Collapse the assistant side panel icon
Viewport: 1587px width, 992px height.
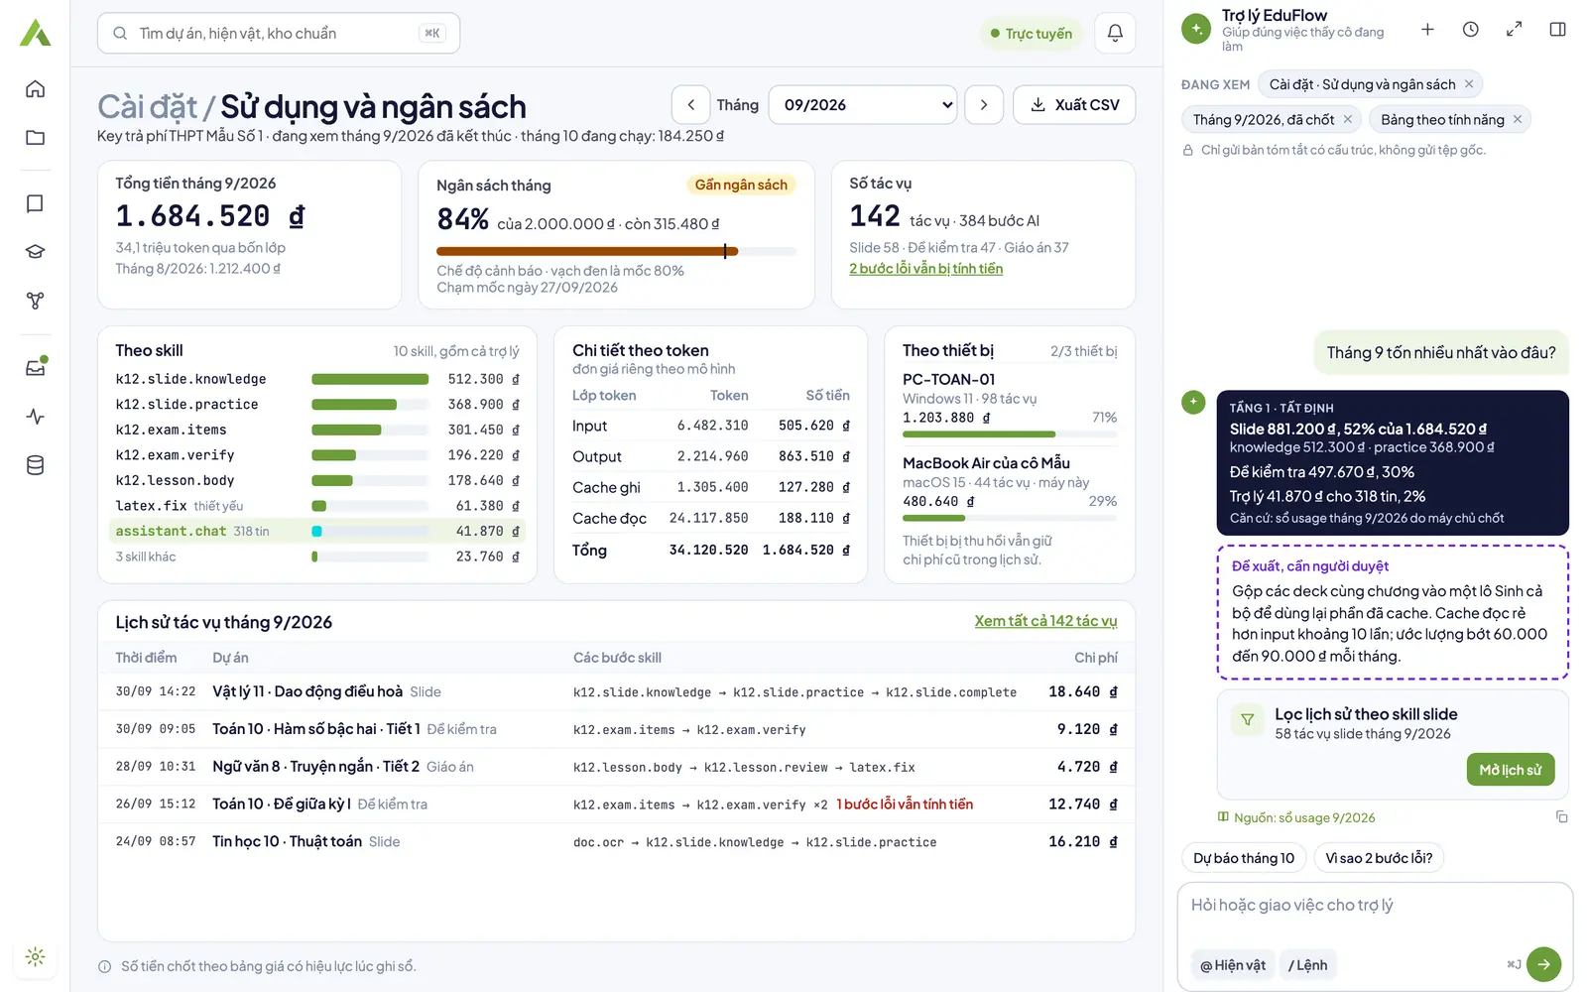(1557, 30)
